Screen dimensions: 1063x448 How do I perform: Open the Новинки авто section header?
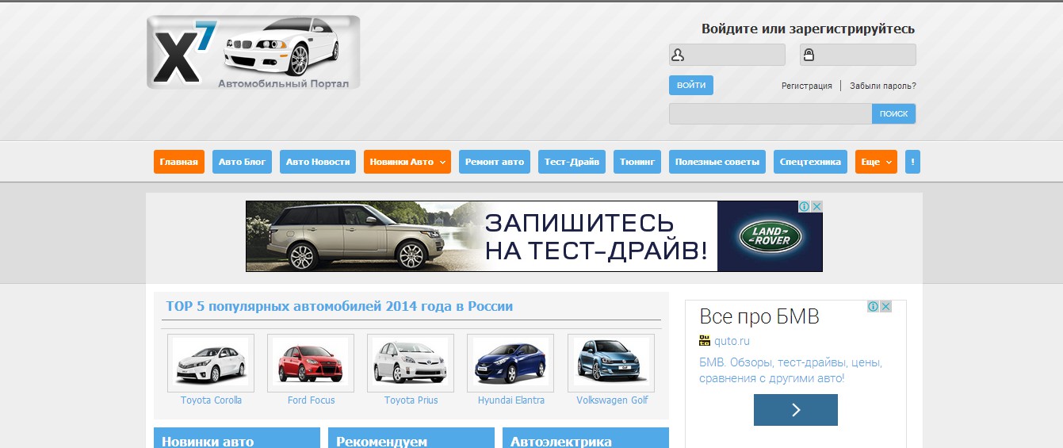tap(237, 438)
